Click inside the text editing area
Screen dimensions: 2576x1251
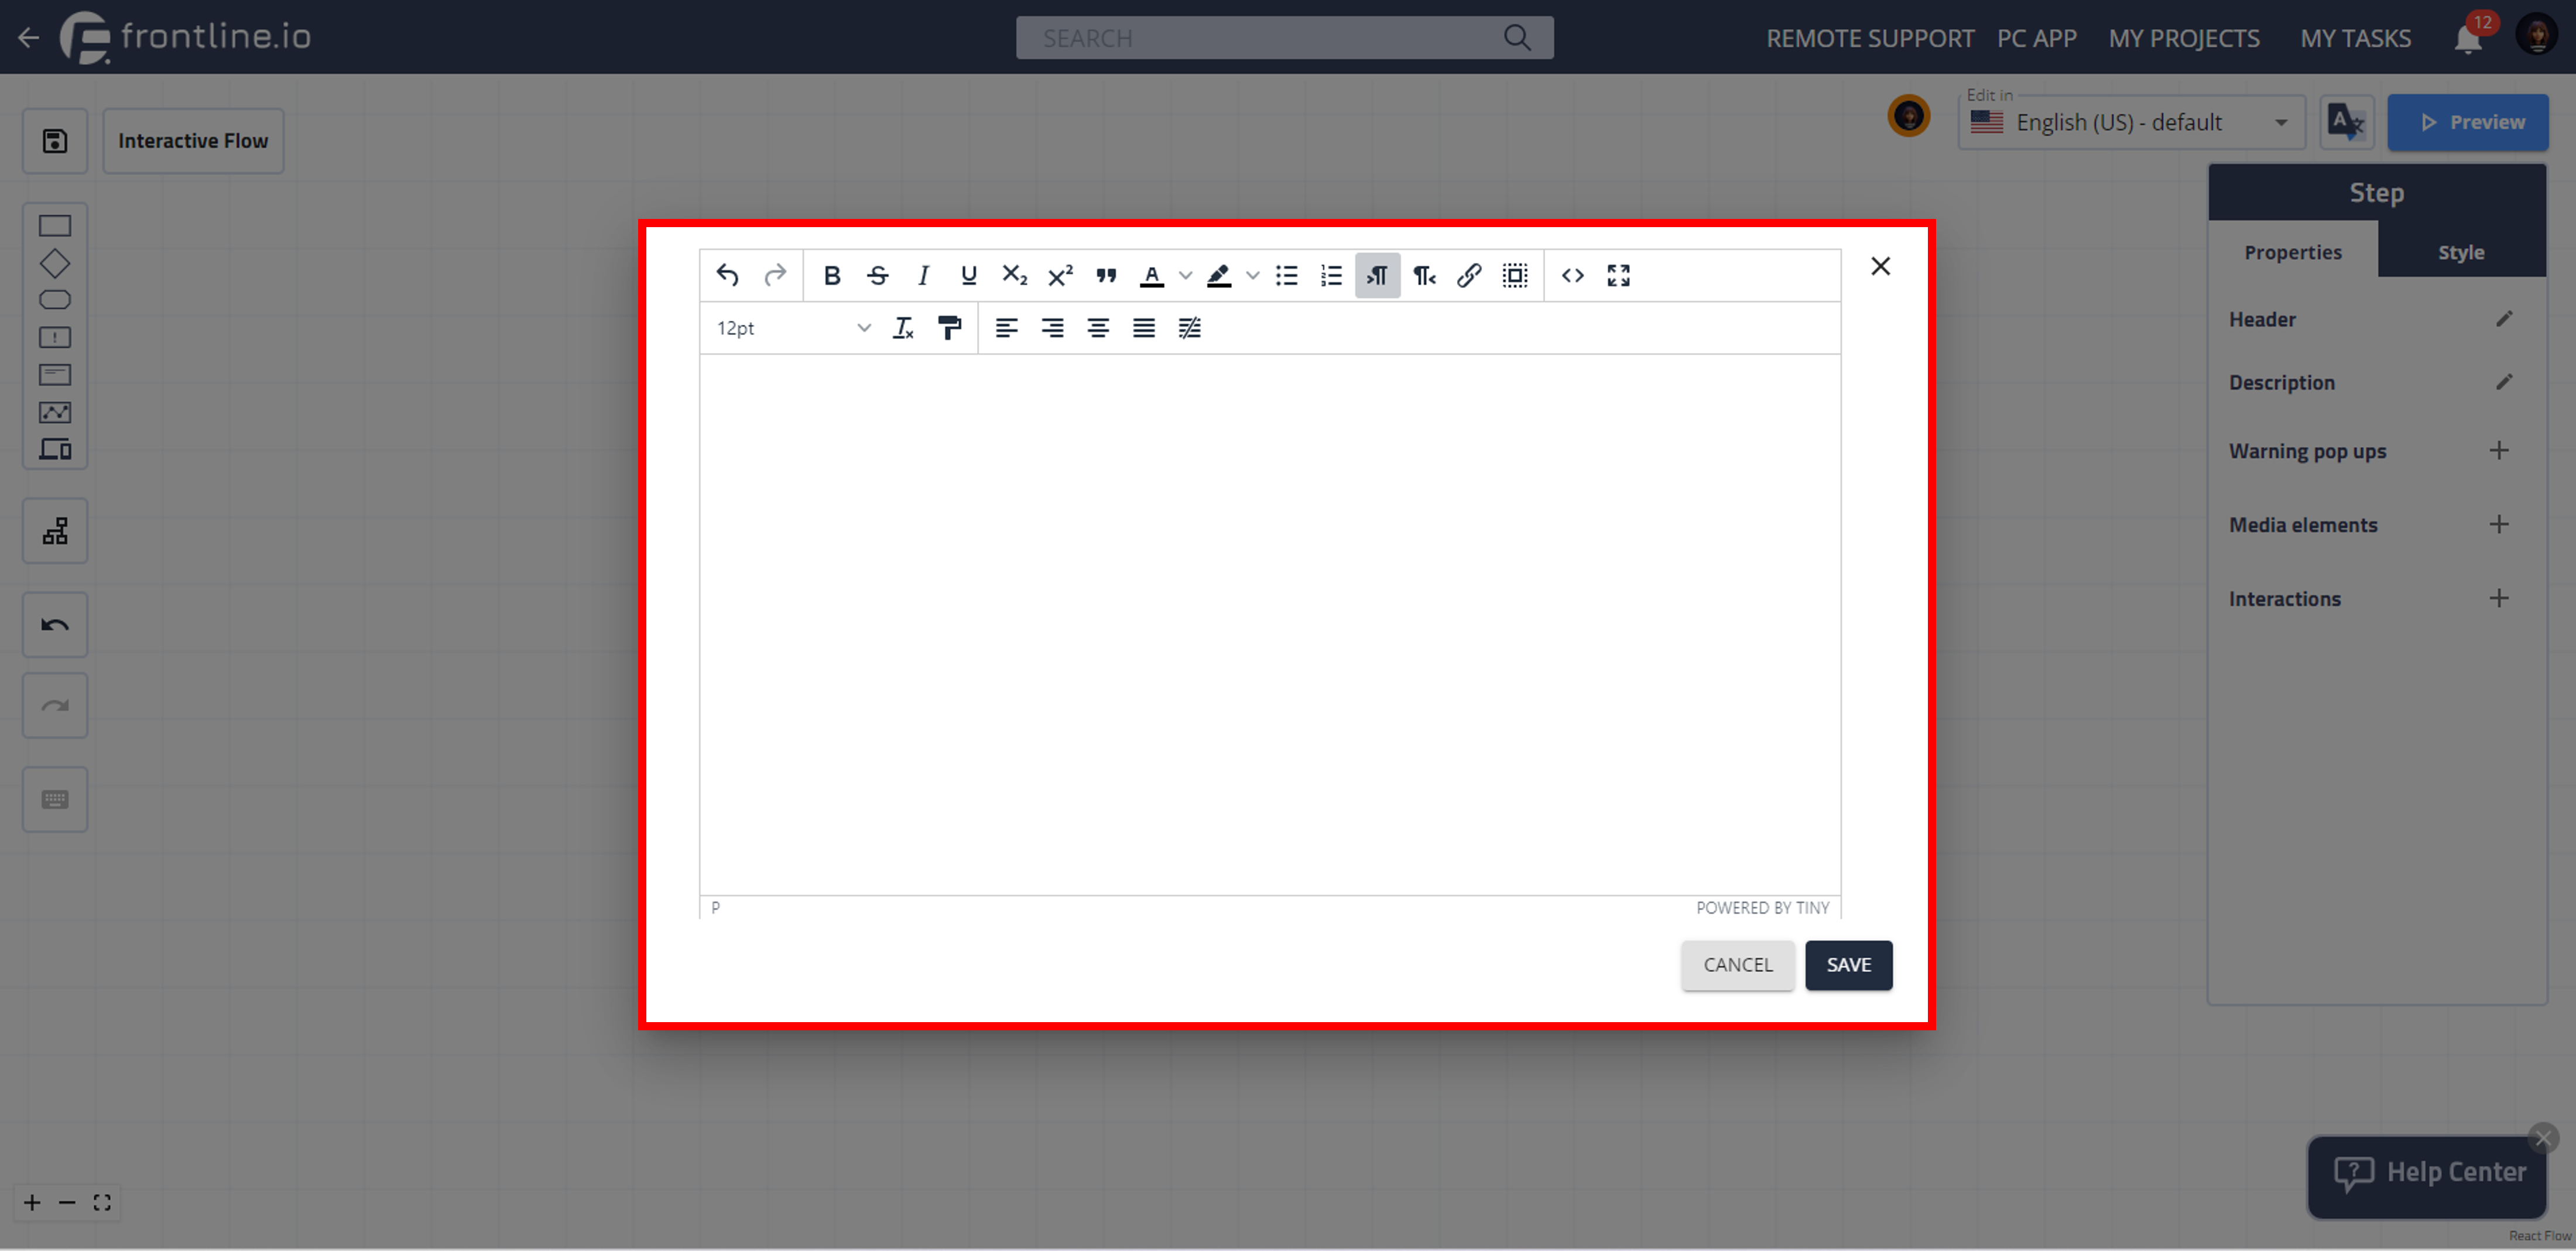(1269, 620)
